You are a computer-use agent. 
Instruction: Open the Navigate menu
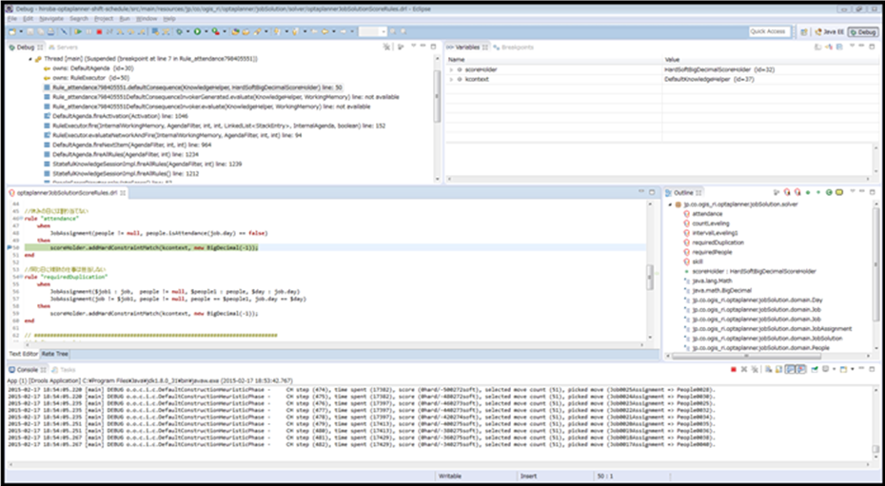53,19
